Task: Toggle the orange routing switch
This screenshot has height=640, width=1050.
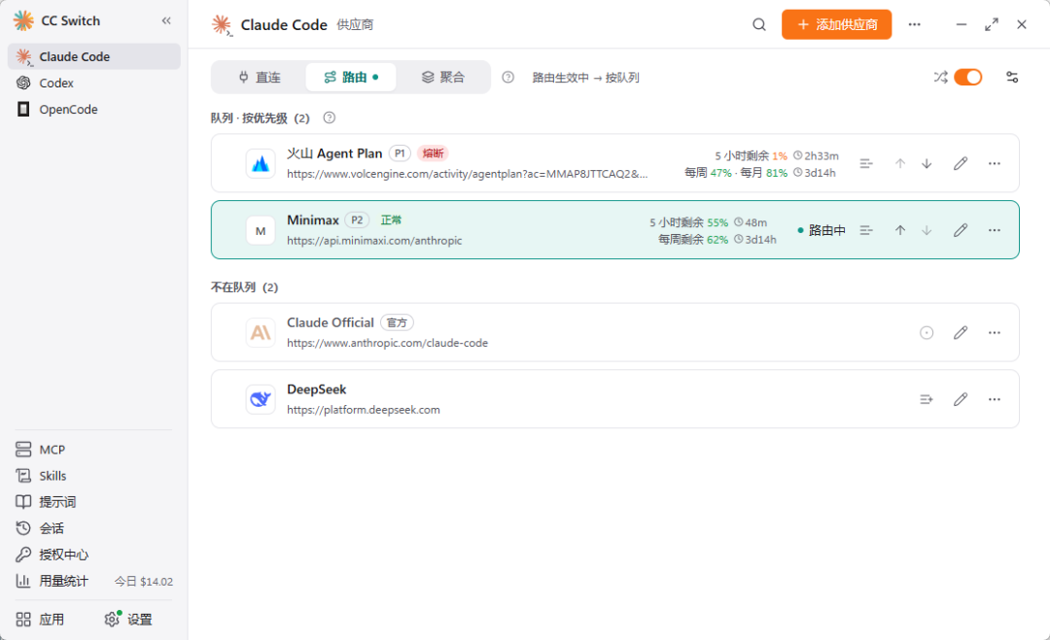Action: 967,77
